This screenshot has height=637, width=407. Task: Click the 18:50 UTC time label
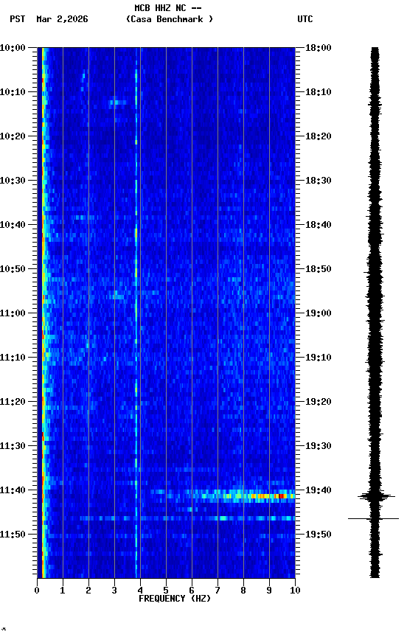319,269
